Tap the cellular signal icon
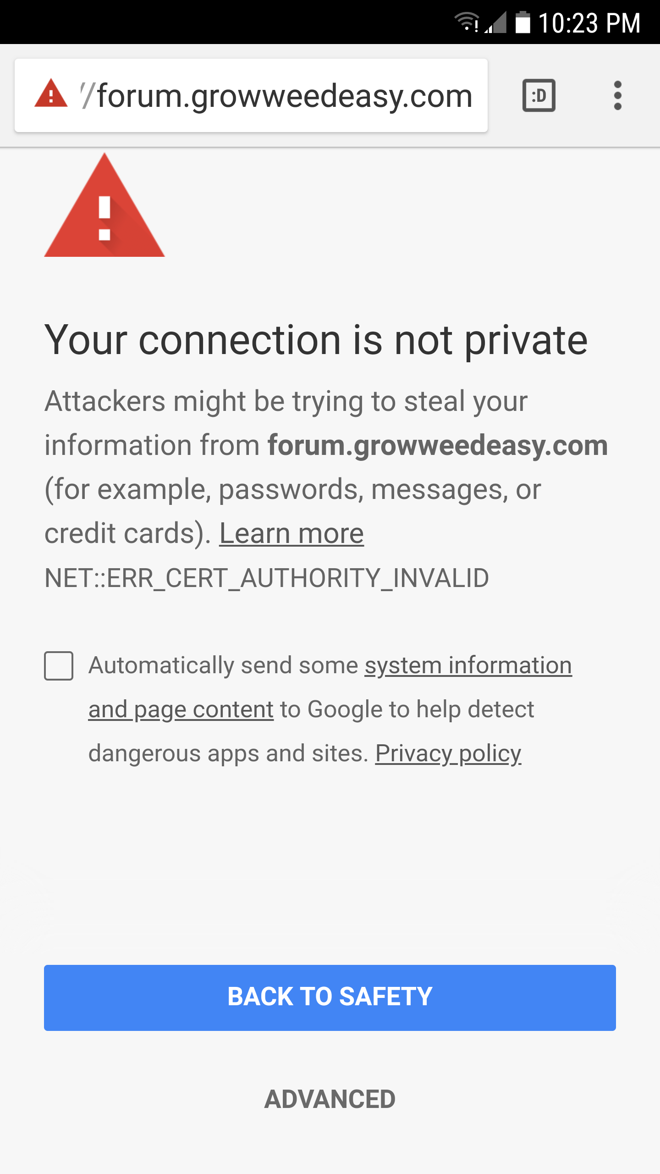 point(495,22)
